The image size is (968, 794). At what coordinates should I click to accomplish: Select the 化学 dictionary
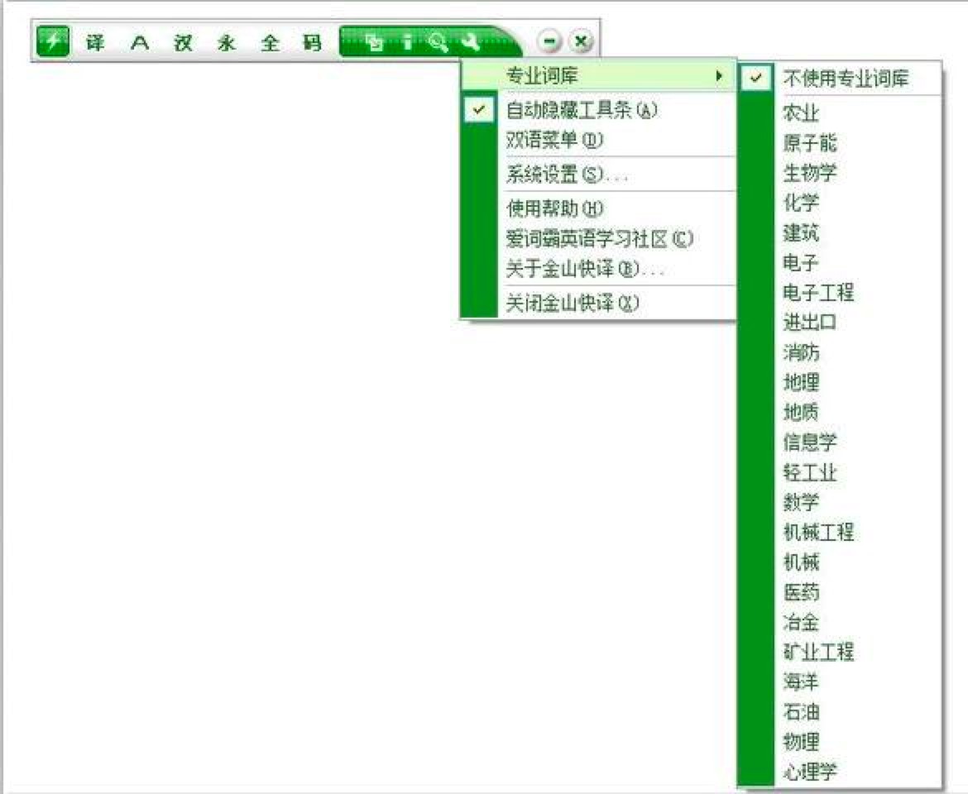click(840, 203)
